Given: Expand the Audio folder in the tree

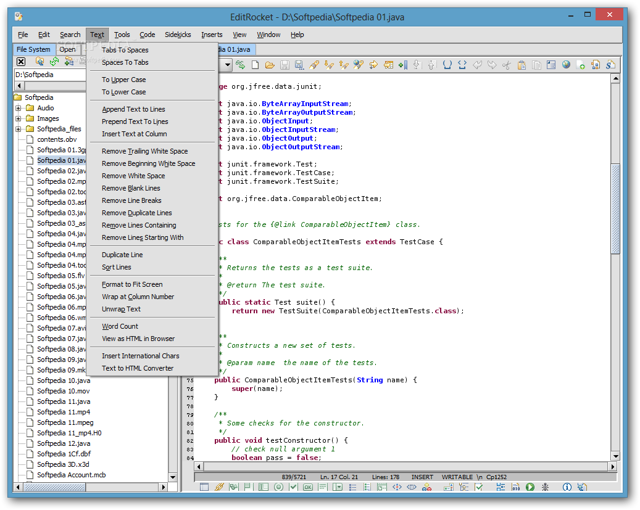Looking at the screenshot, I should pos(18,108).
